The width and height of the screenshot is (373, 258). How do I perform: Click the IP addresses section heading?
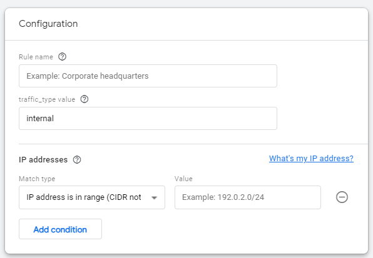coord(43,160)
